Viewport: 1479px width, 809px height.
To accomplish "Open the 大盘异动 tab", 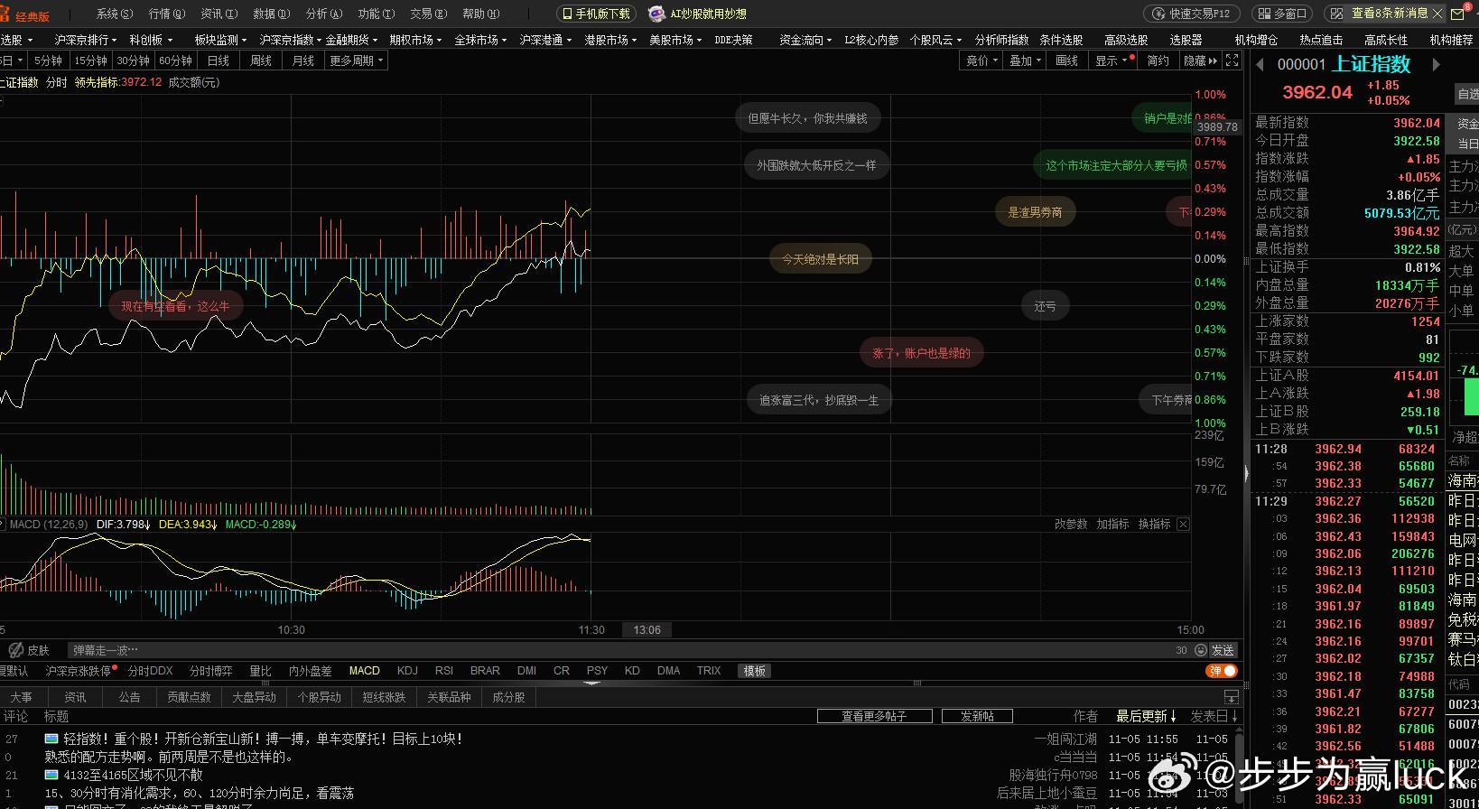I will (x=254, y=697).
